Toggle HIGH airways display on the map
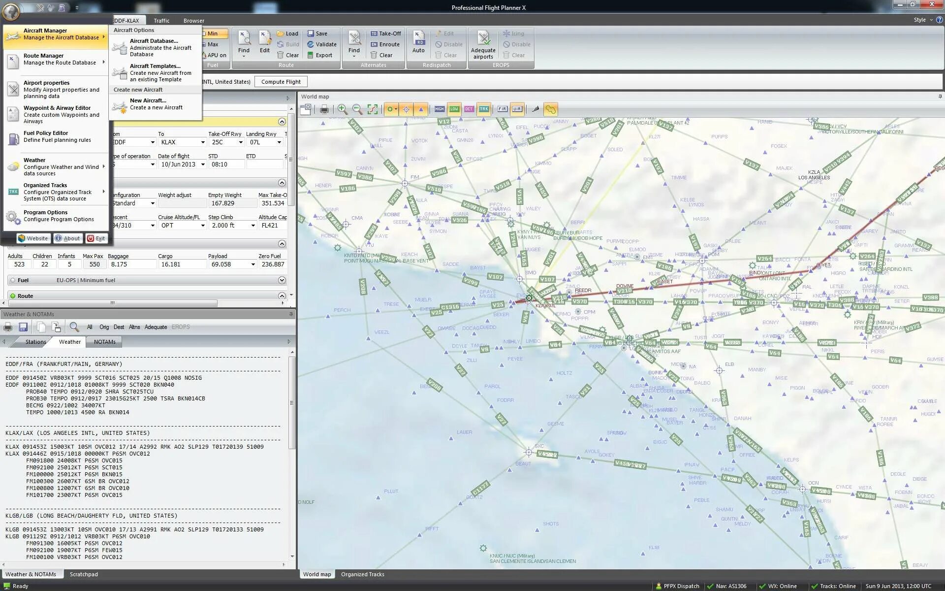 point(439,109)
